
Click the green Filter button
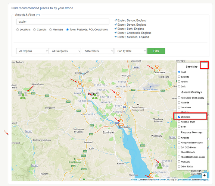[x=156, y=51]
